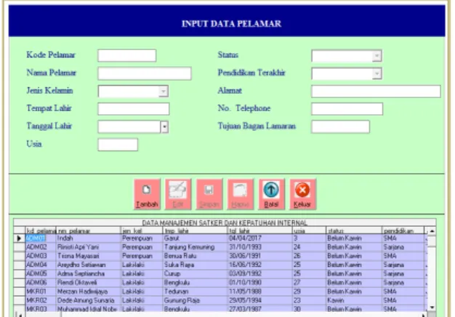Click the Hapus button
The height and width of the screenshot is (317, 455).
[x=241, y=194]
